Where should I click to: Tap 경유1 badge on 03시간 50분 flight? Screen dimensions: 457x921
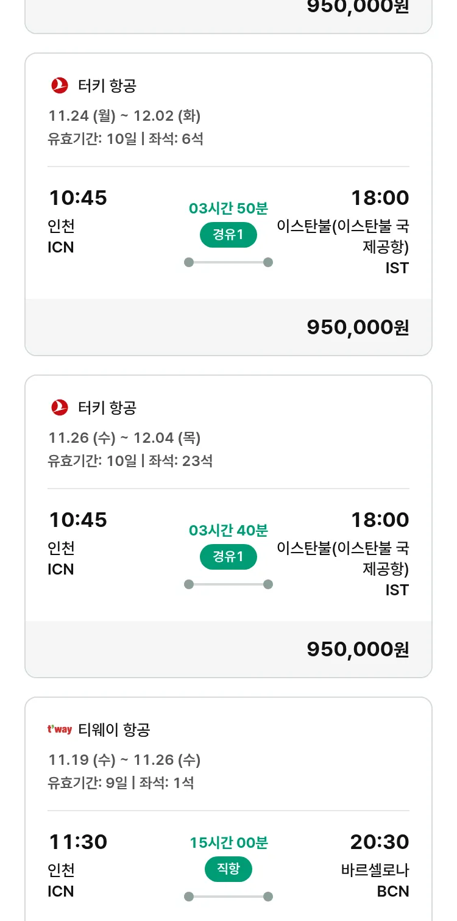coord(228,235)
